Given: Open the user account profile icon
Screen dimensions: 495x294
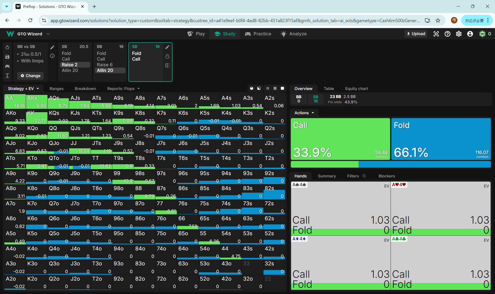Looking at the screenshot, I should pos(470,34).
